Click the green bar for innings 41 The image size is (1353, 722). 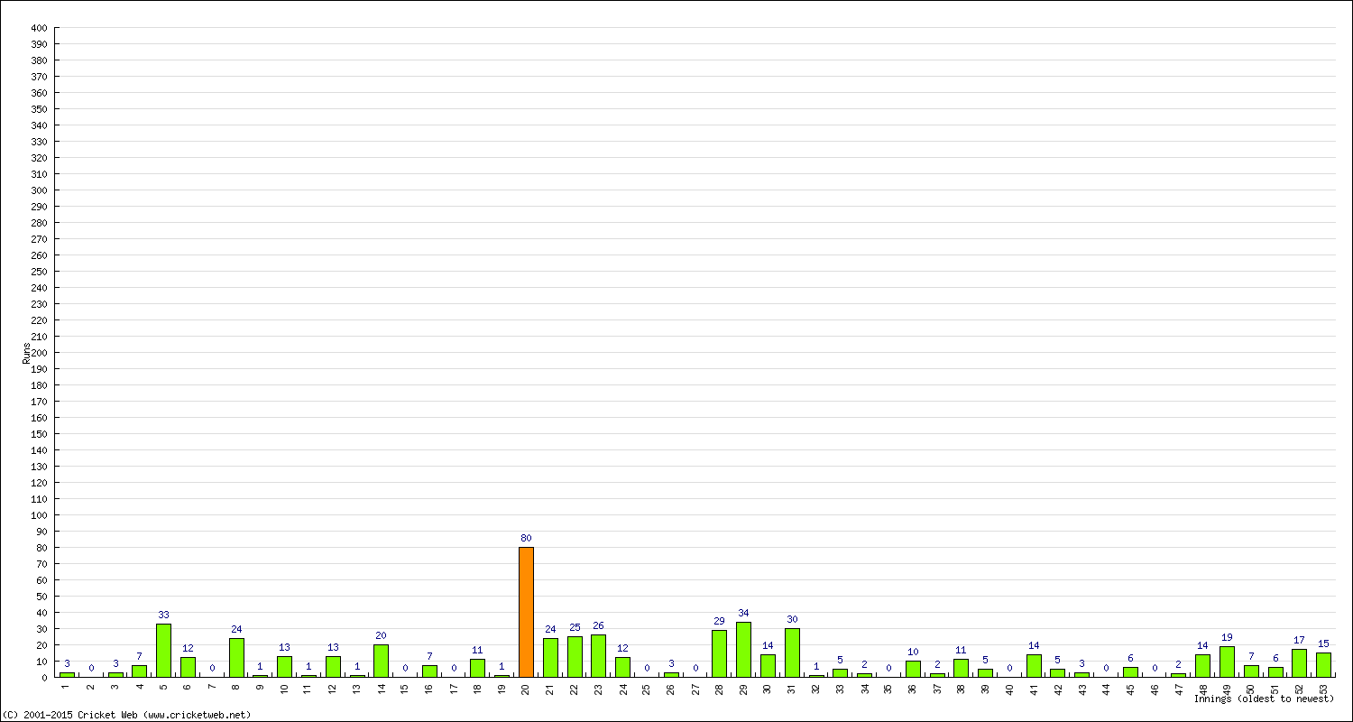click(x=1034, y=665)
